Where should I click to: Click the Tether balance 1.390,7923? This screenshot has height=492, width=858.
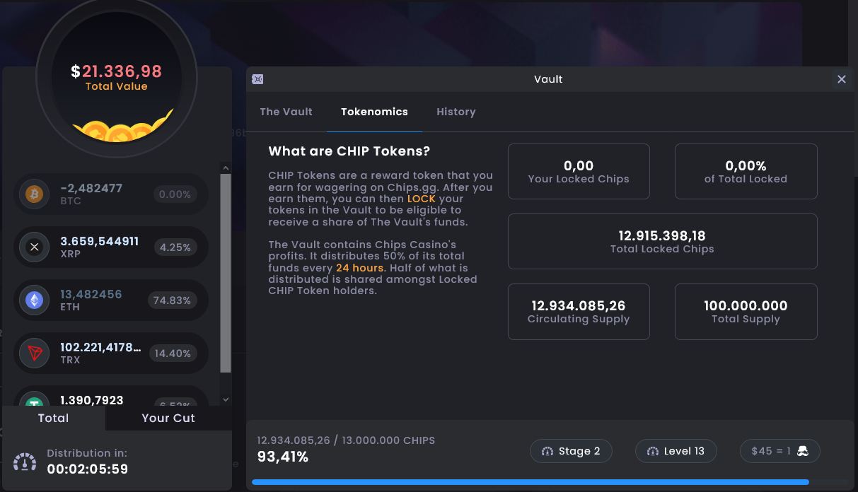(92, 400)
